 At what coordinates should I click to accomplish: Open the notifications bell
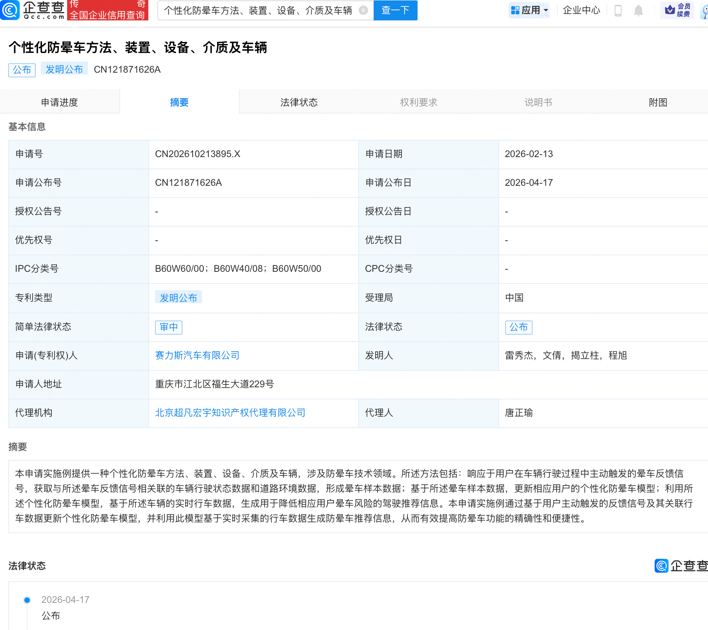[639, 11]
